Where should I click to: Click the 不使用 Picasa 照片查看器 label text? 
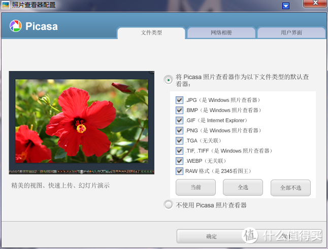click(x=211, y=205)
